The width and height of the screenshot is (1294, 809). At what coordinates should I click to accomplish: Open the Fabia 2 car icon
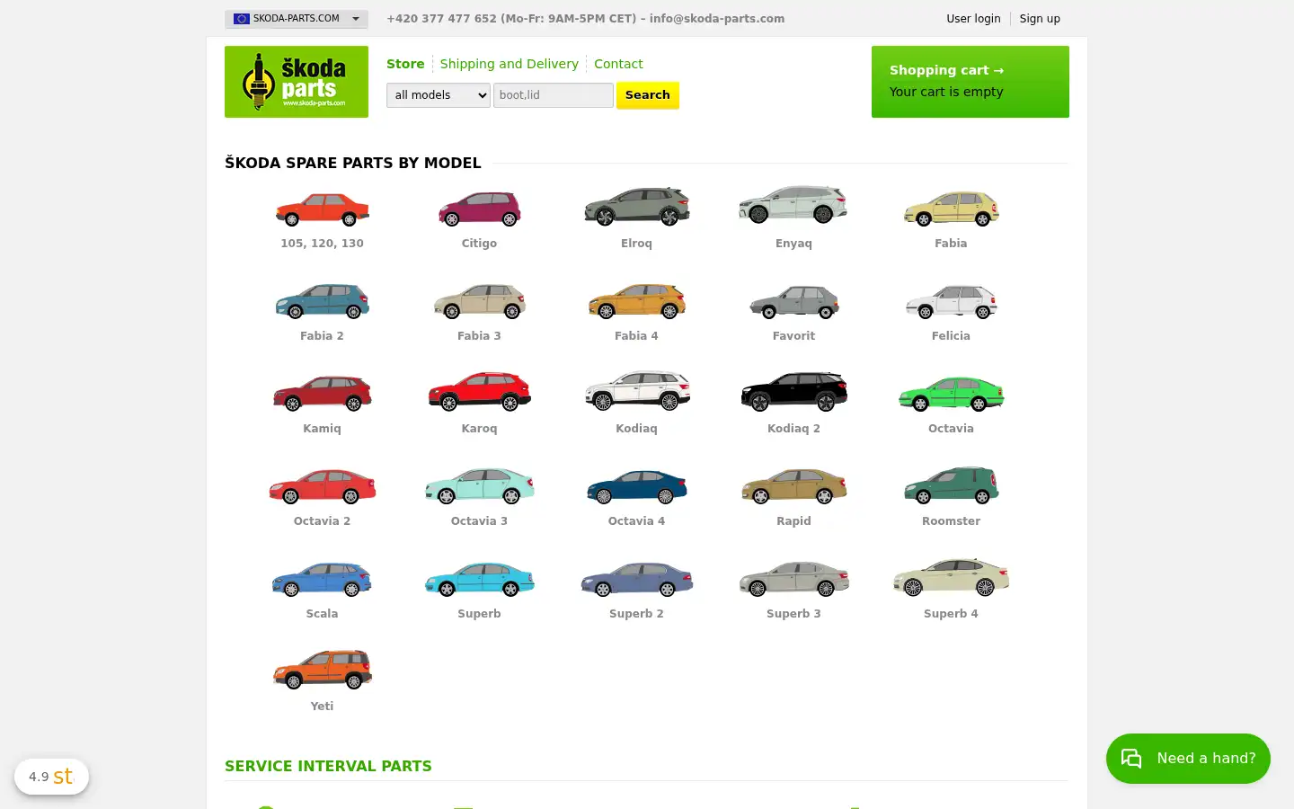322,301
